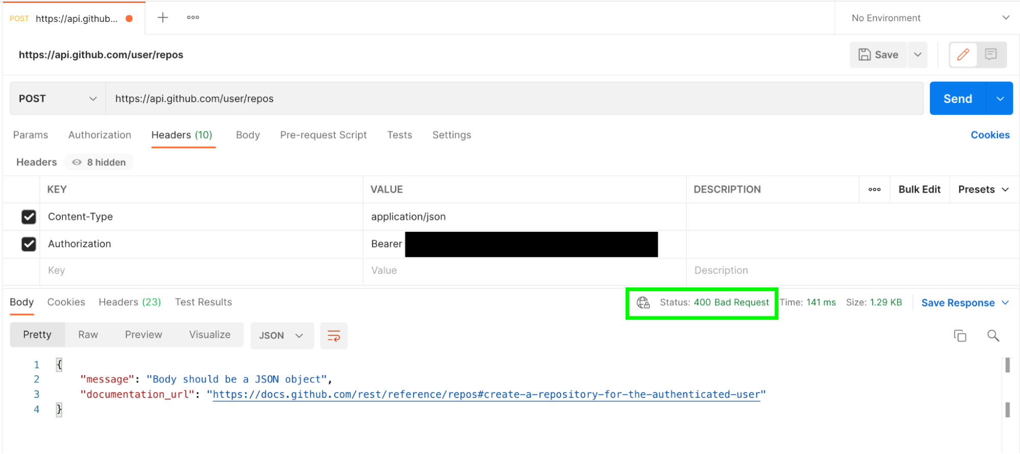
Task: Click the empty Key header field
Action: click(x=201, y=271)
